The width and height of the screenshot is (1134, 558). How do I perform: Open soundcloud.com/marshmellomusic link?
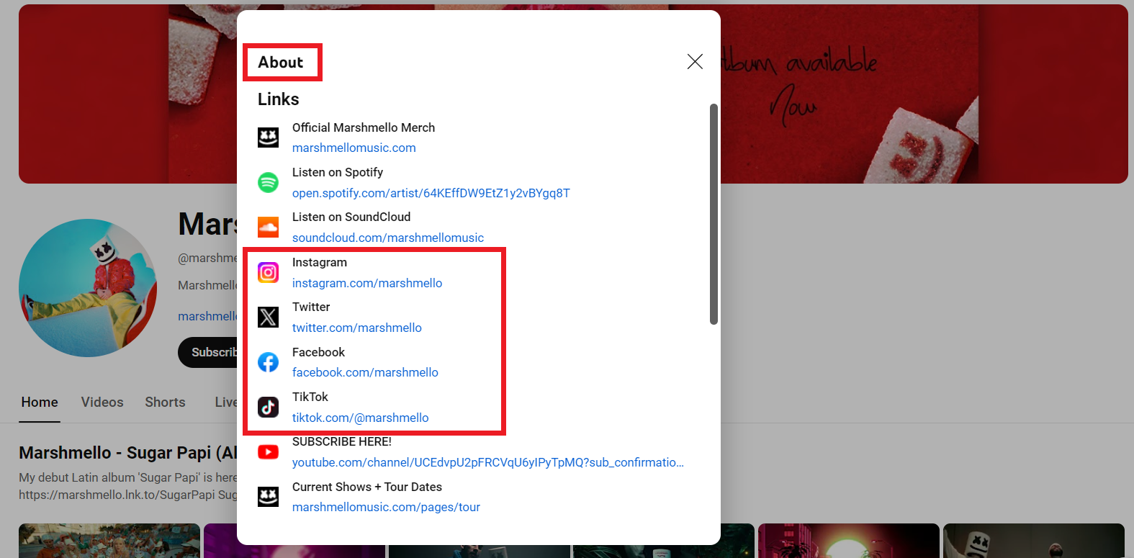387,238
